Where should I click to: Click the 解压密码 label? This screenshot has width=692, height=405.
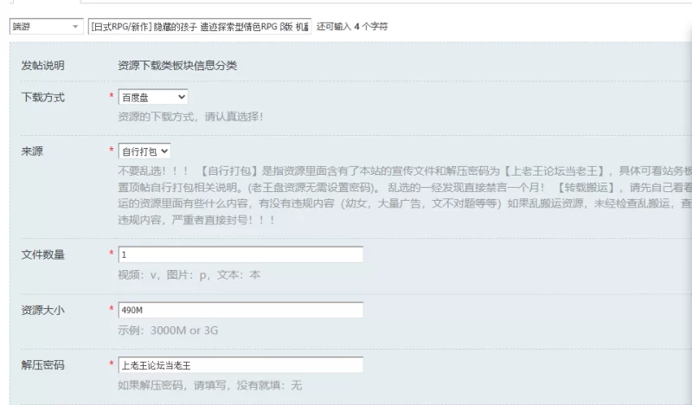pyautogui.click(x=42, y=365)
